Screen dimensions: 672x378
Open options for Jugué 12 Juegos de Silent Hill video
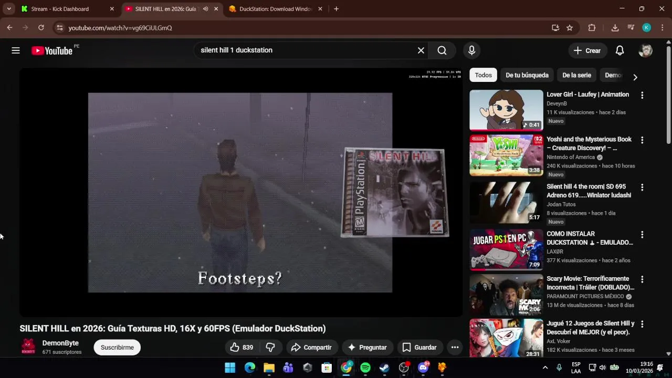coord(642,324)
